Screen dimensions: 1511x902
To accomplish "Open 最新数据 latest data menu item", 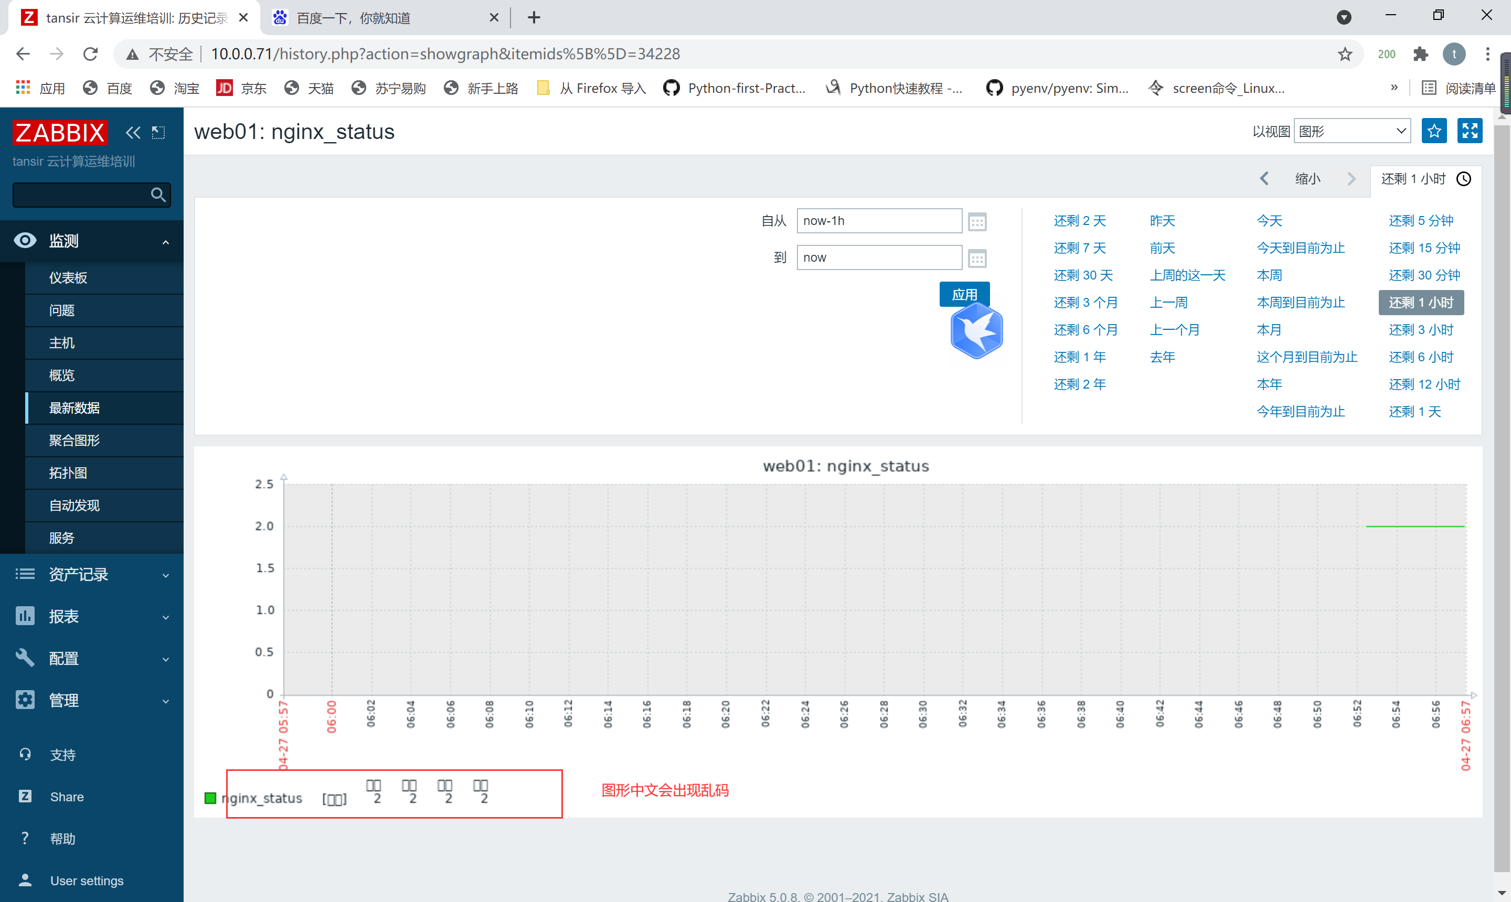I will pos(104,408).
